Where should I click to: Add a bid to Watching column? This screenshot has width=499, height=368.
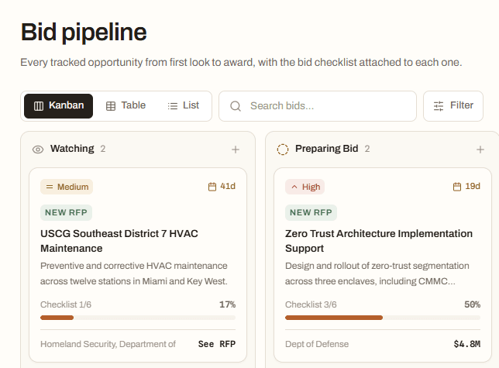[236, 150]
